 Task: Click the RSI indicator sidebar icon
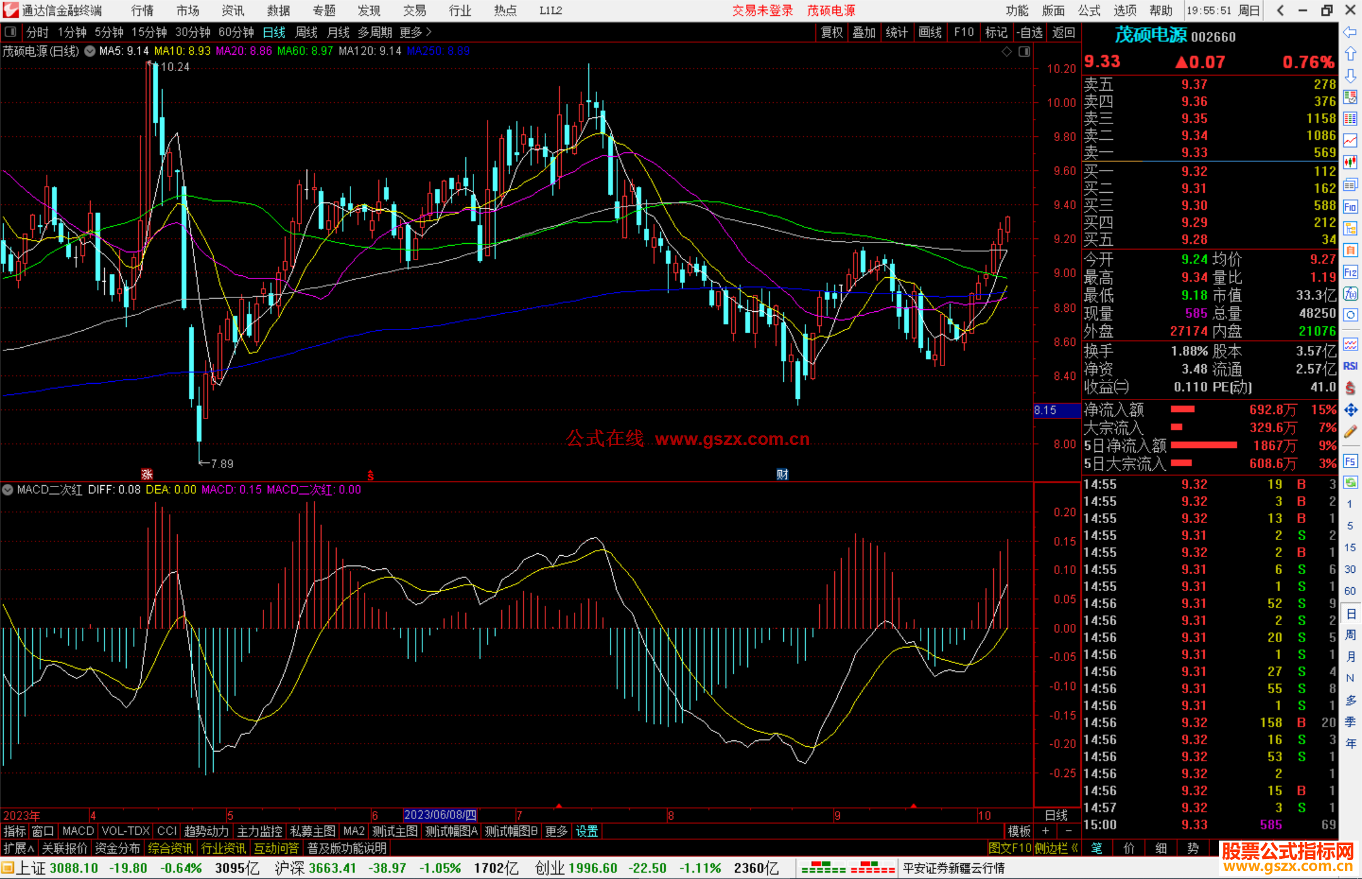coord(1350,366)
